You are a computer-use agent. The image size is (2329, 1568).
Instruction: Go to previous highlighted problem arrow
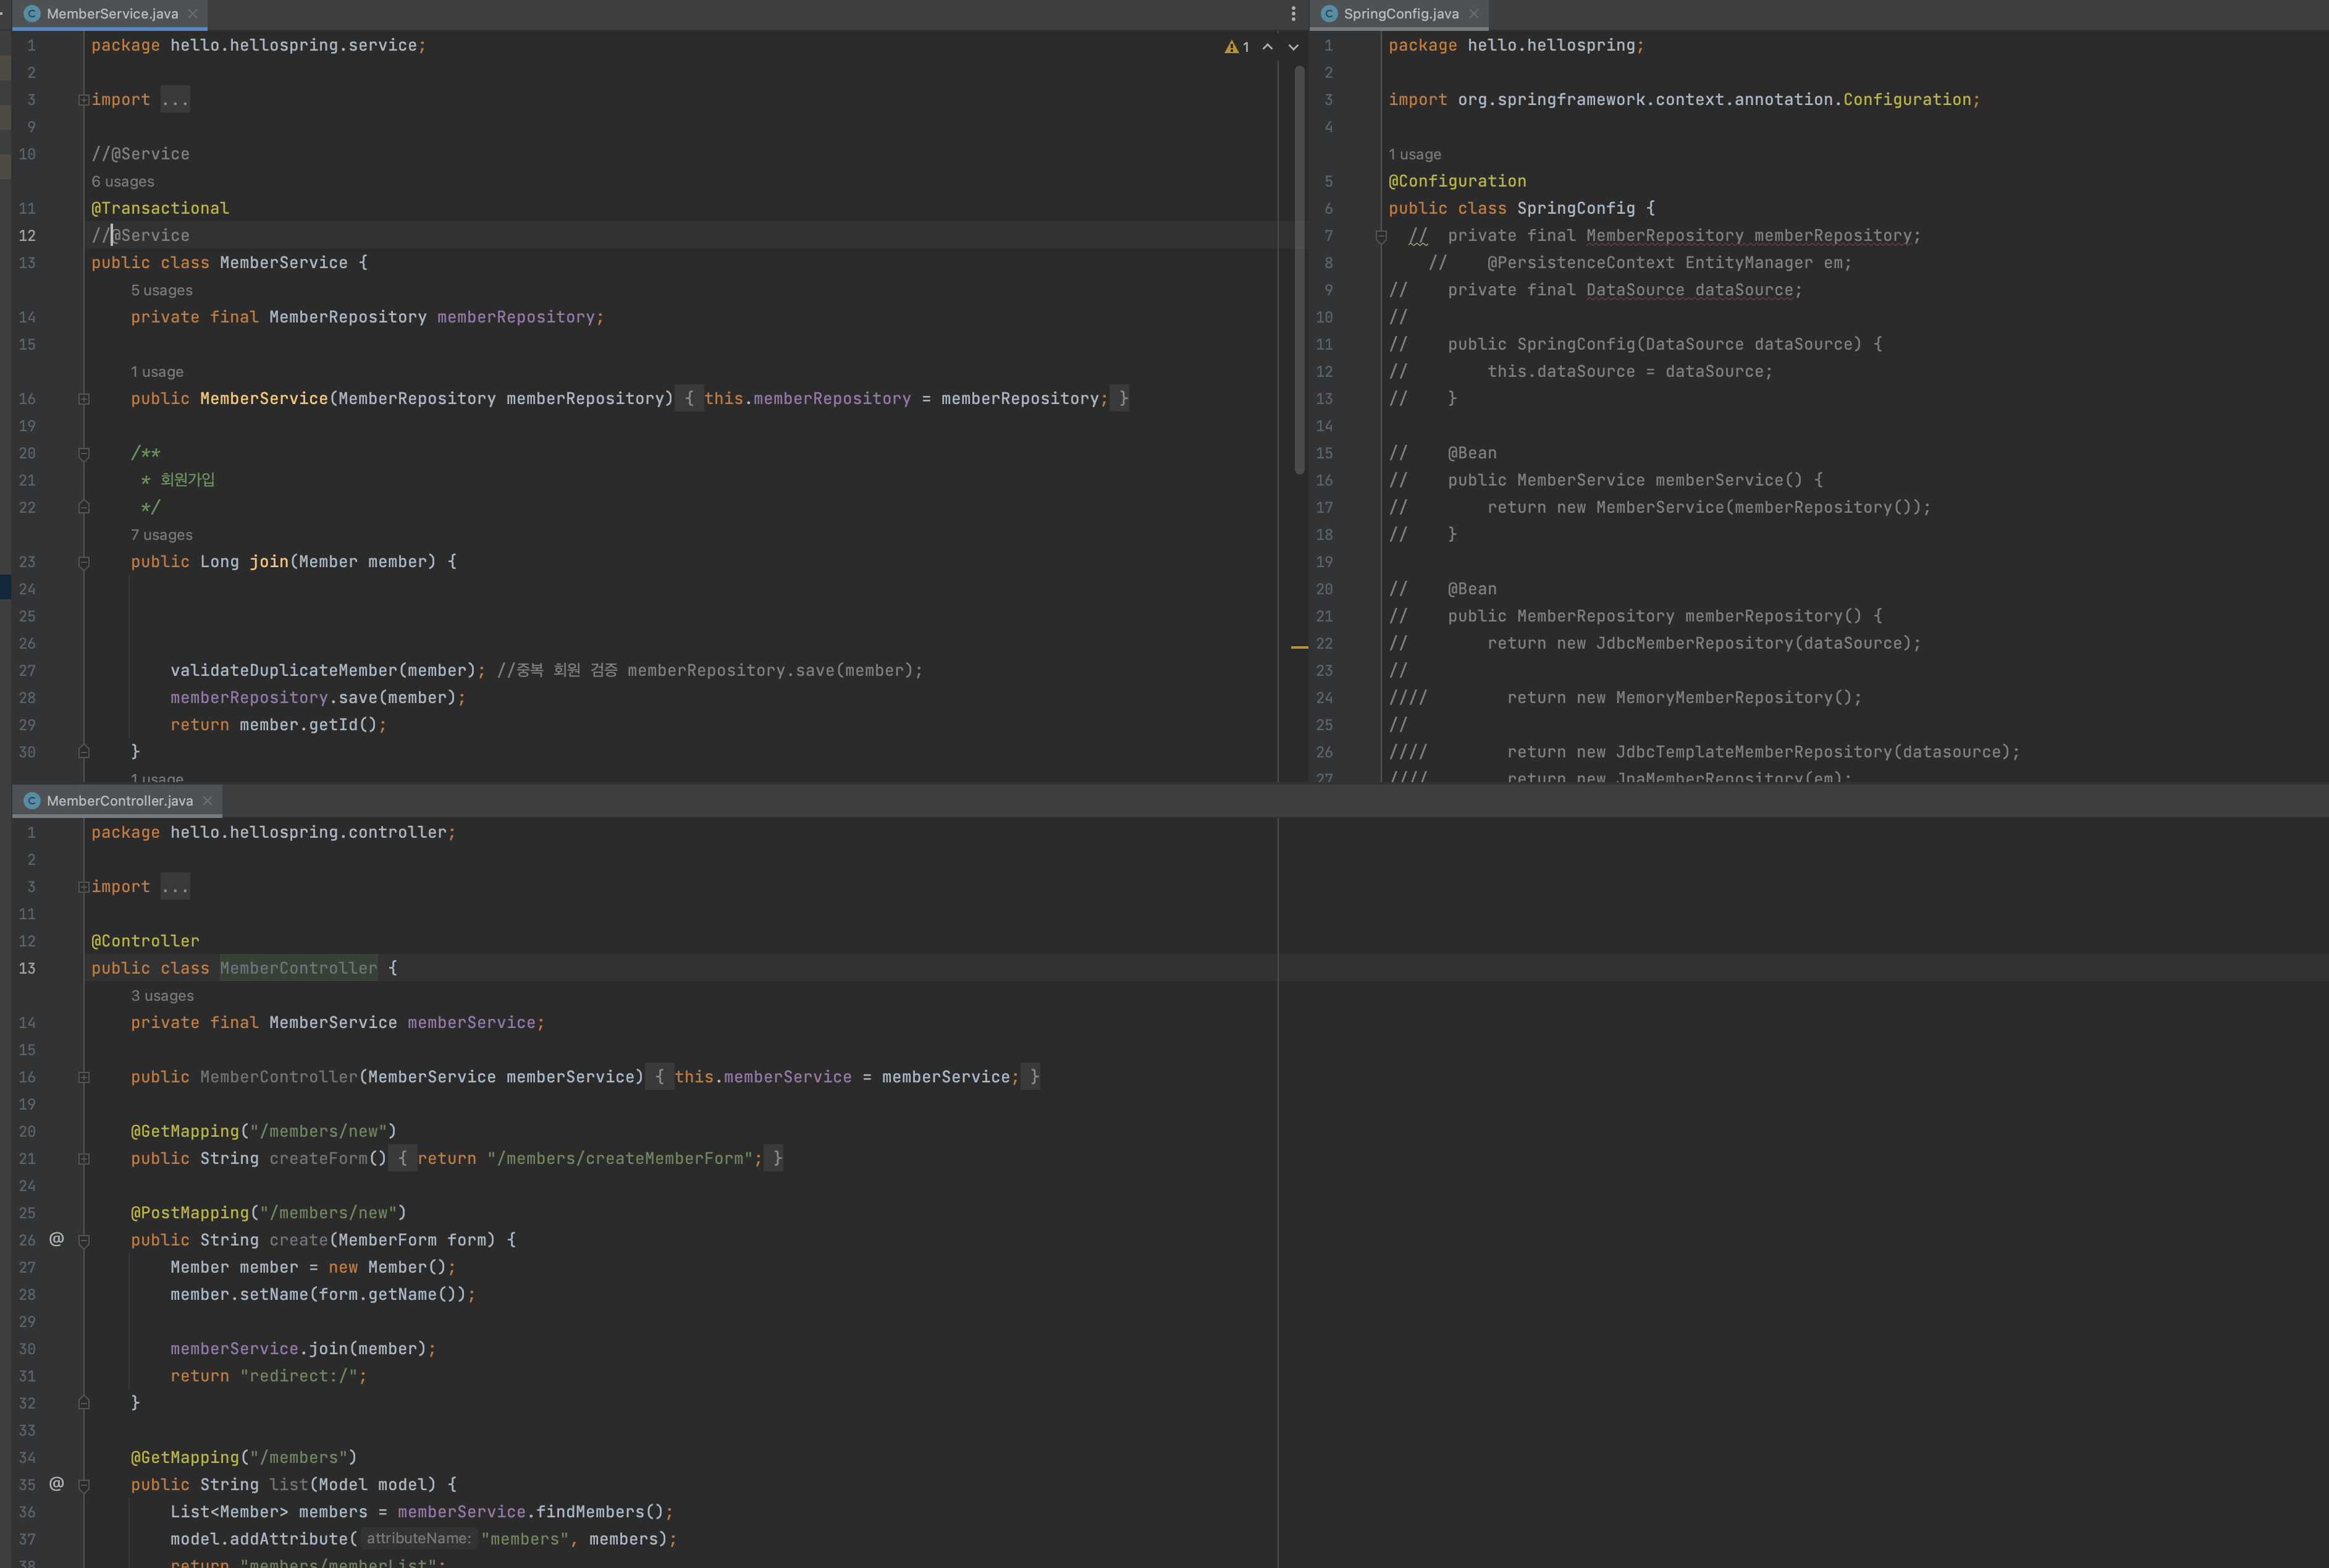pos(1267,47)
